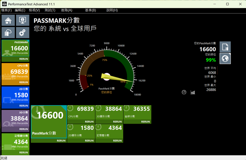Click the 磁碟分數 36355 value

[142, 109]
